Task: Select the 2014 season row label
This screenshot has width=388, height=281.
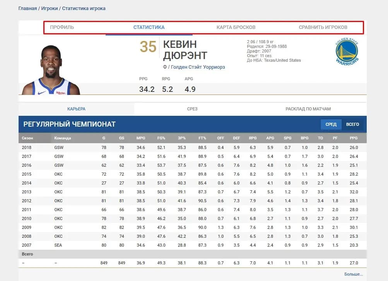Action: (26, 183)
